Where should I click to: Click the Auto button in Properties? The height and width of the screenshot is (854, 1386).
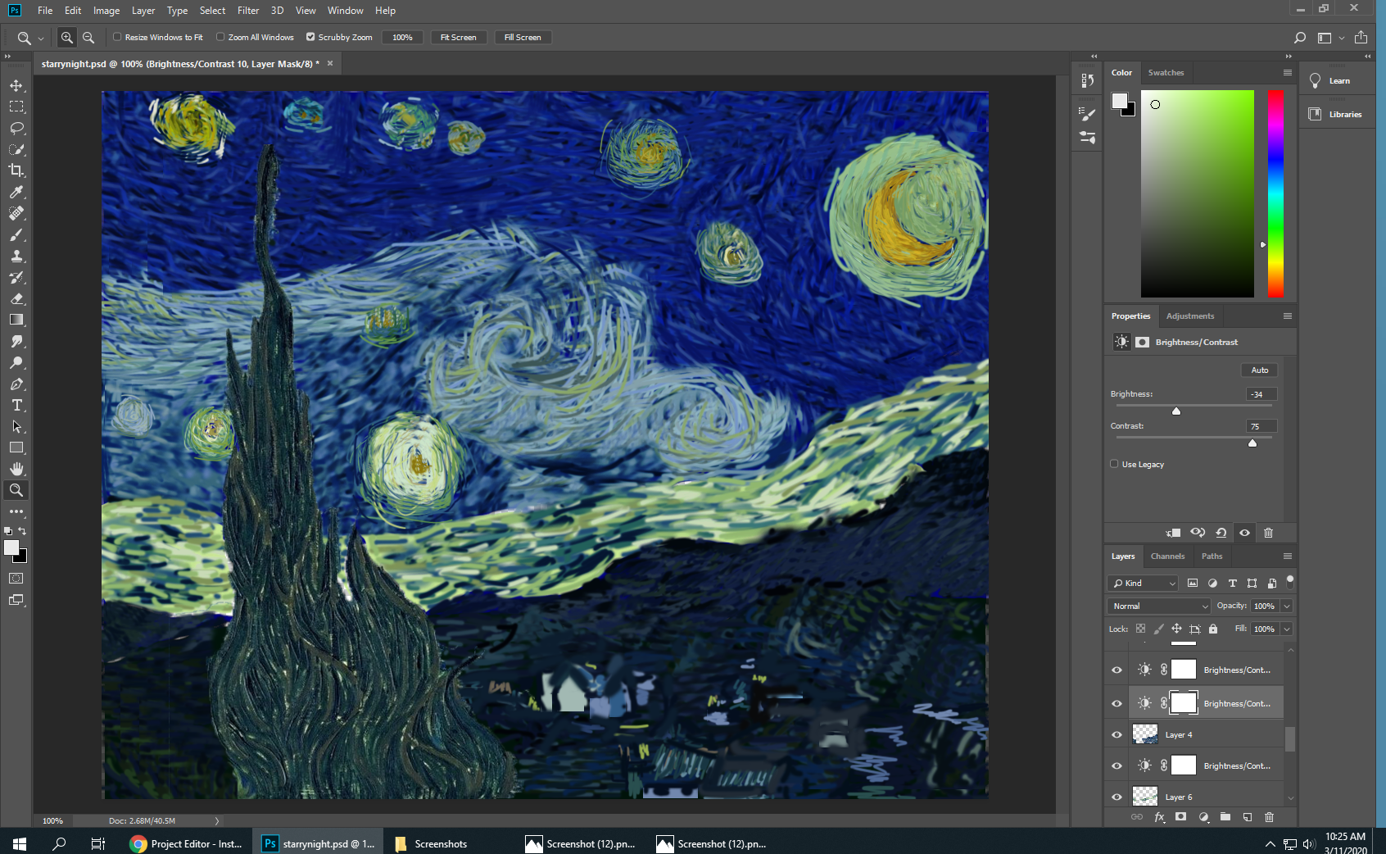1259,370
